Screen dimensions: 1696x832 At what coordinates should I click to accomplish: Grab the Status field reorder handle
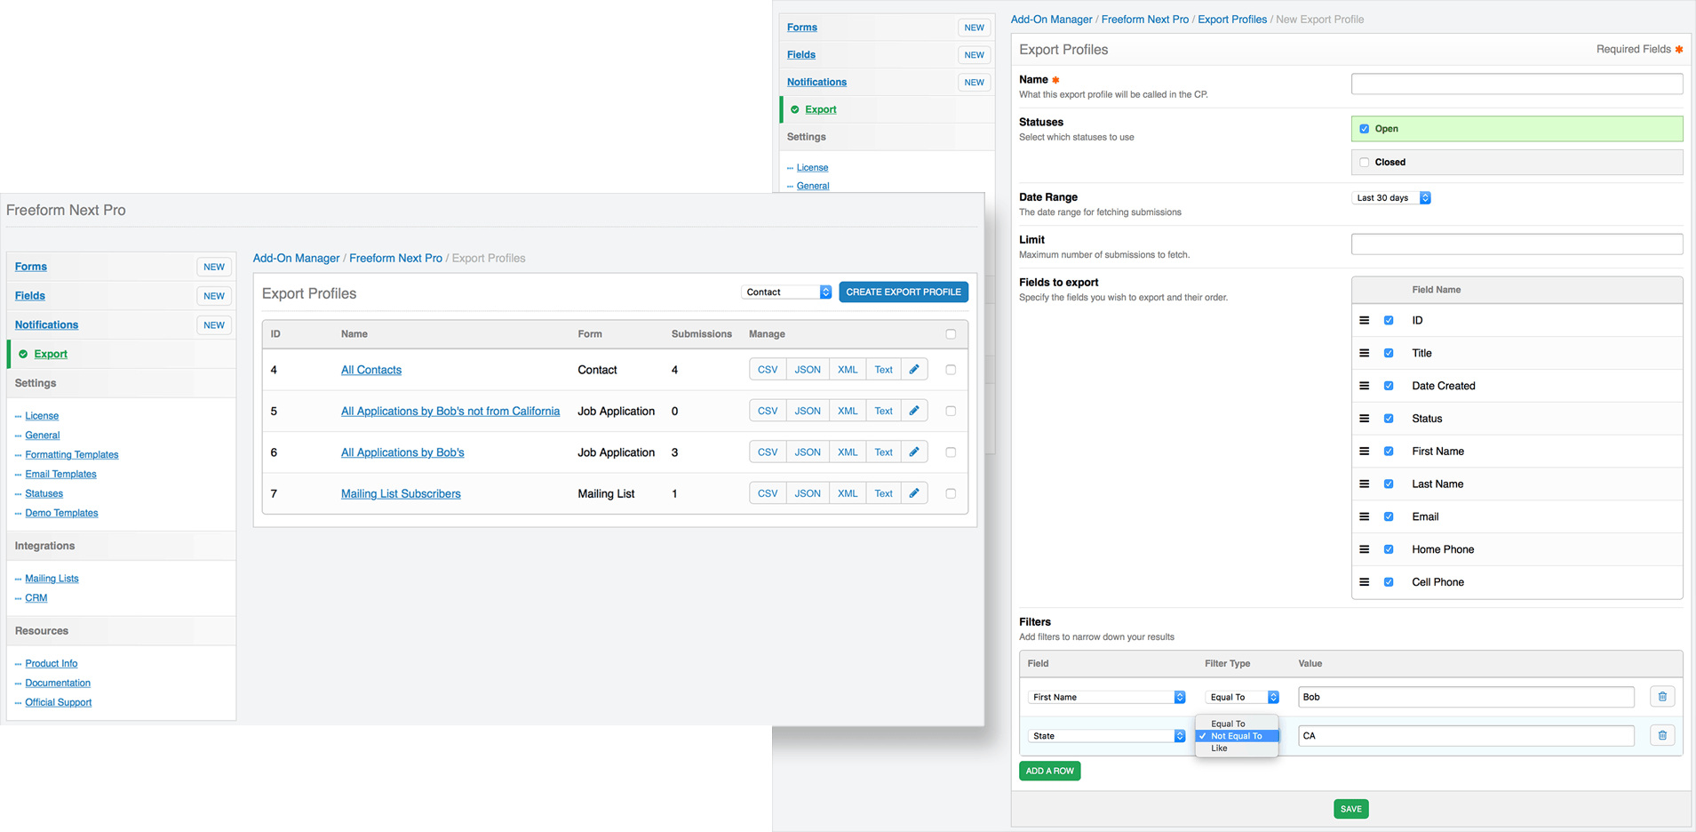click(x=1365, y=419)
